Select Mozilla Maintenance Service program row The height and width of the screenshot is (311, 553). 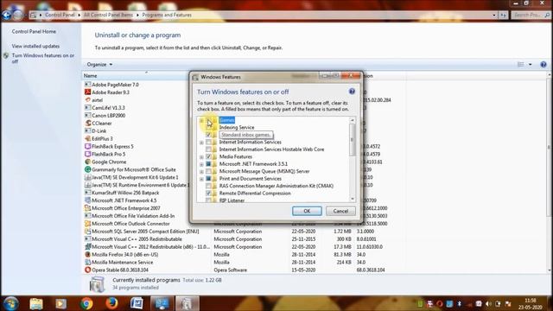244,263
